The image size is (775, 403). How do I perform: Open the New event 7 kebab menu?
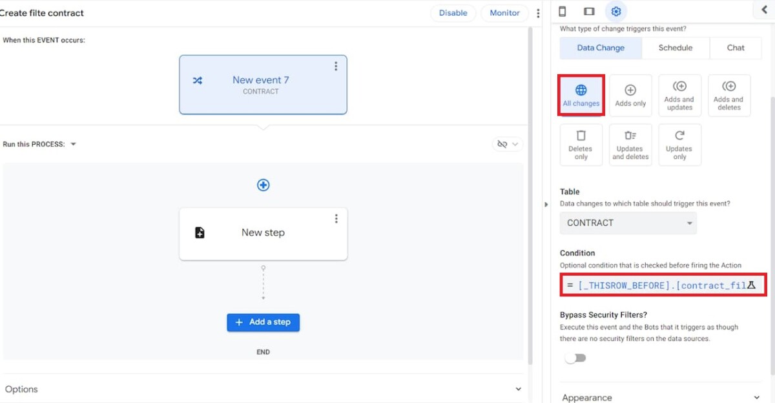(x=336, y=65)
